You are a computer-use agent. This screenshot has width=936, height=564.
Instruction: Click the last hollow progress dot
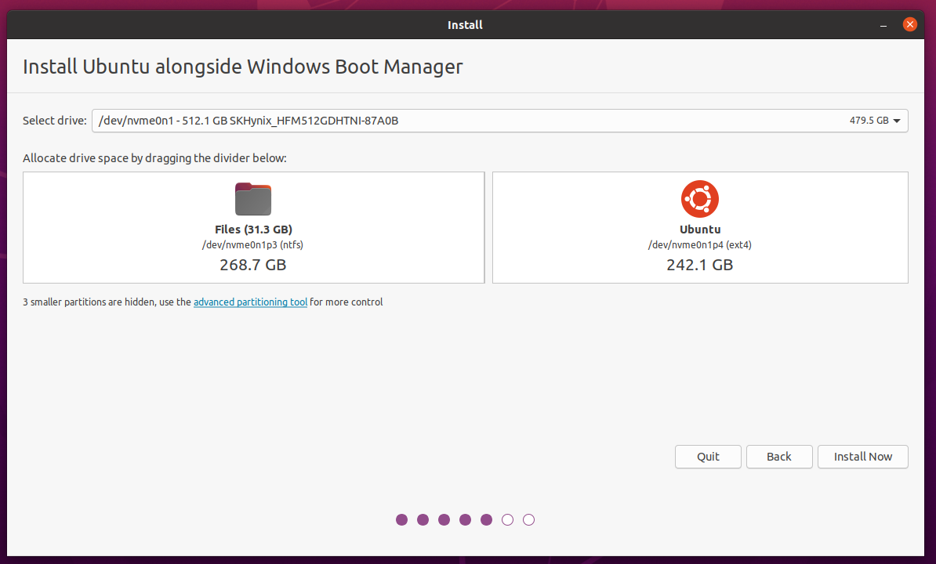click(x=528, y=519)
